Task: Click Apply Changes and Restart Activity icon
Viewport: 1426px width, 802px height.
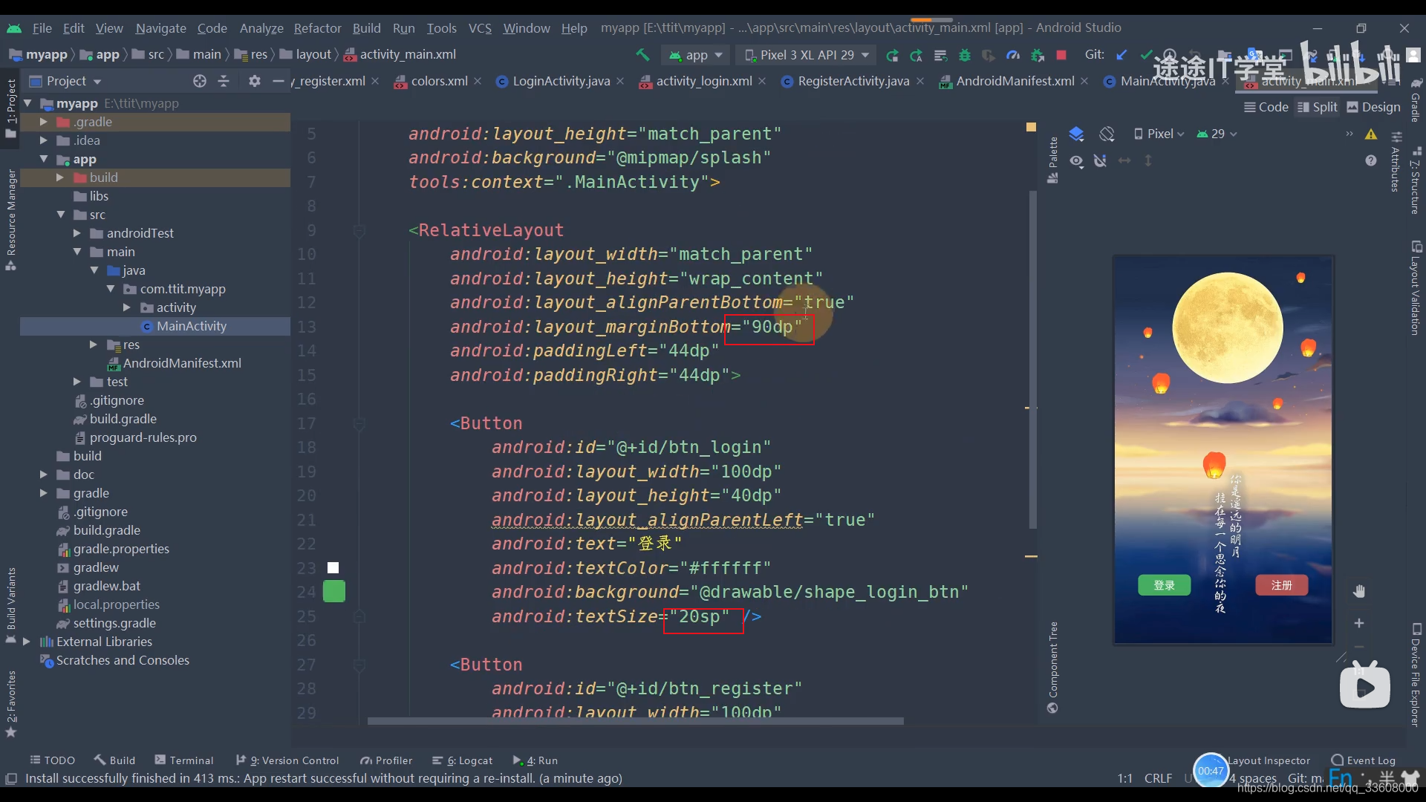Action: 917,55
